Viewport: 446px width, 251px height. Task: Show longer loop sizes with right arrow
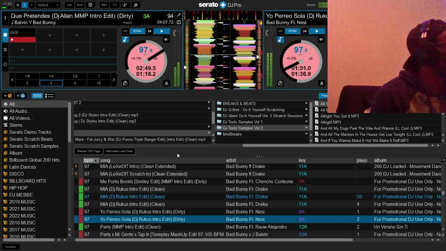[x=114, y=79]
